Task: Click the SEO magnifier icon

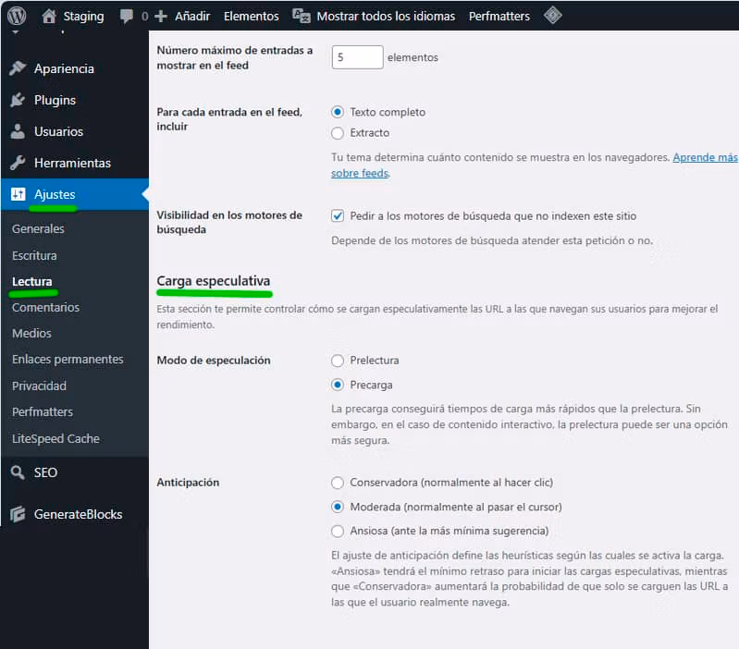Action: coord(18,472)
